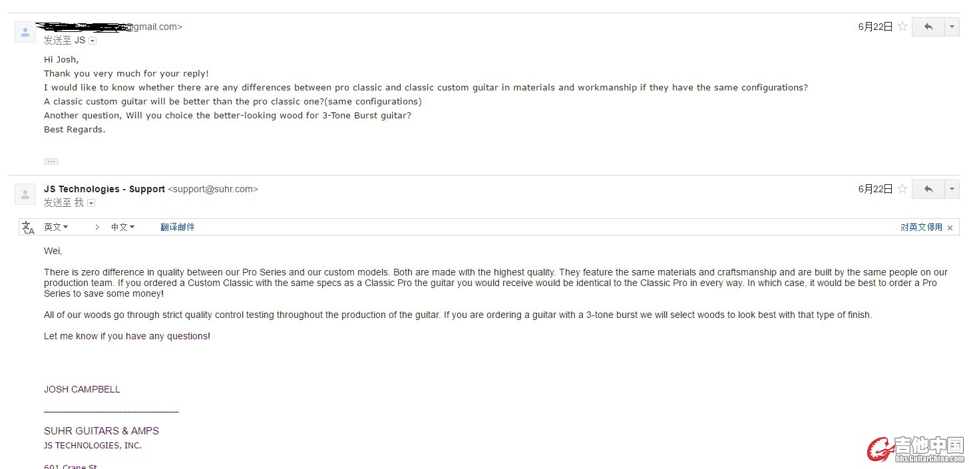Expand the trimmed content ellipsis

pos(51,162)
